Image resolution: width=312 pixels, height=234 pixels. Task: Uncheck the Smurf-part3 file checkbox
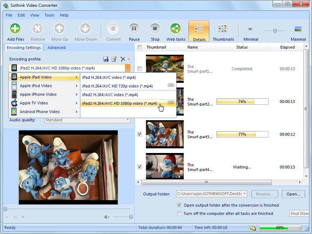click(x=140, y=134)
